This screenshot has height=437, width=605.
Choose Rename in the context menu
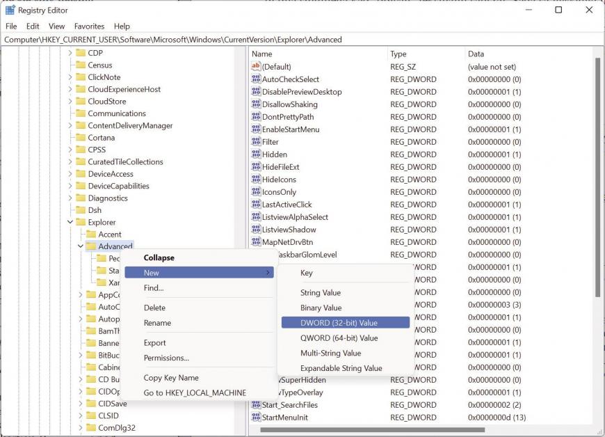point(199,323)
